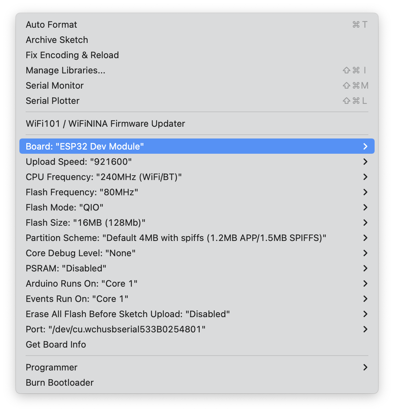
Task: Open the Port selection submenu
Action: (x=116, y=329)
